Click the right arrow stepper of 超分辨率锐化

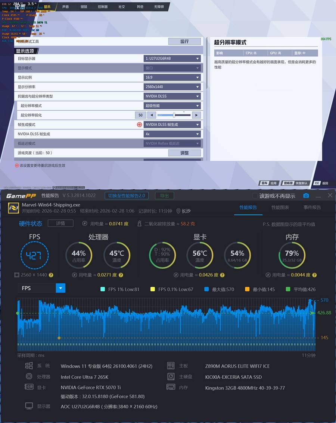(197, 115)
